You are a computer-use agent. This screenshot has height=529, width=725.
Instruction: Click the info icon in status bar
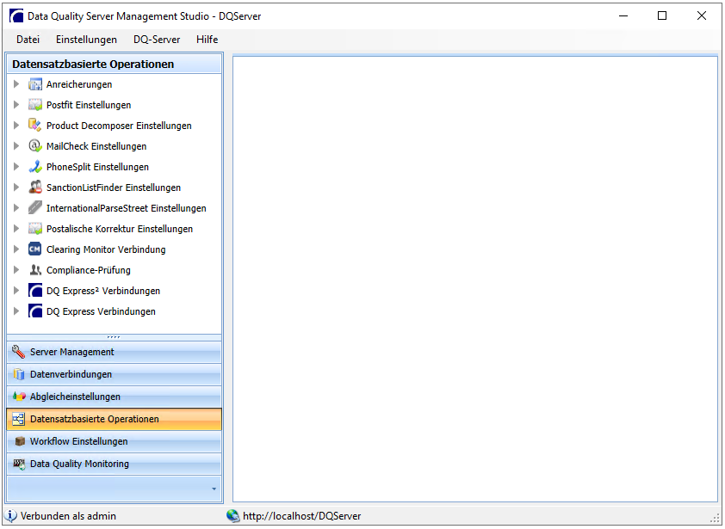tap(10, 515)
